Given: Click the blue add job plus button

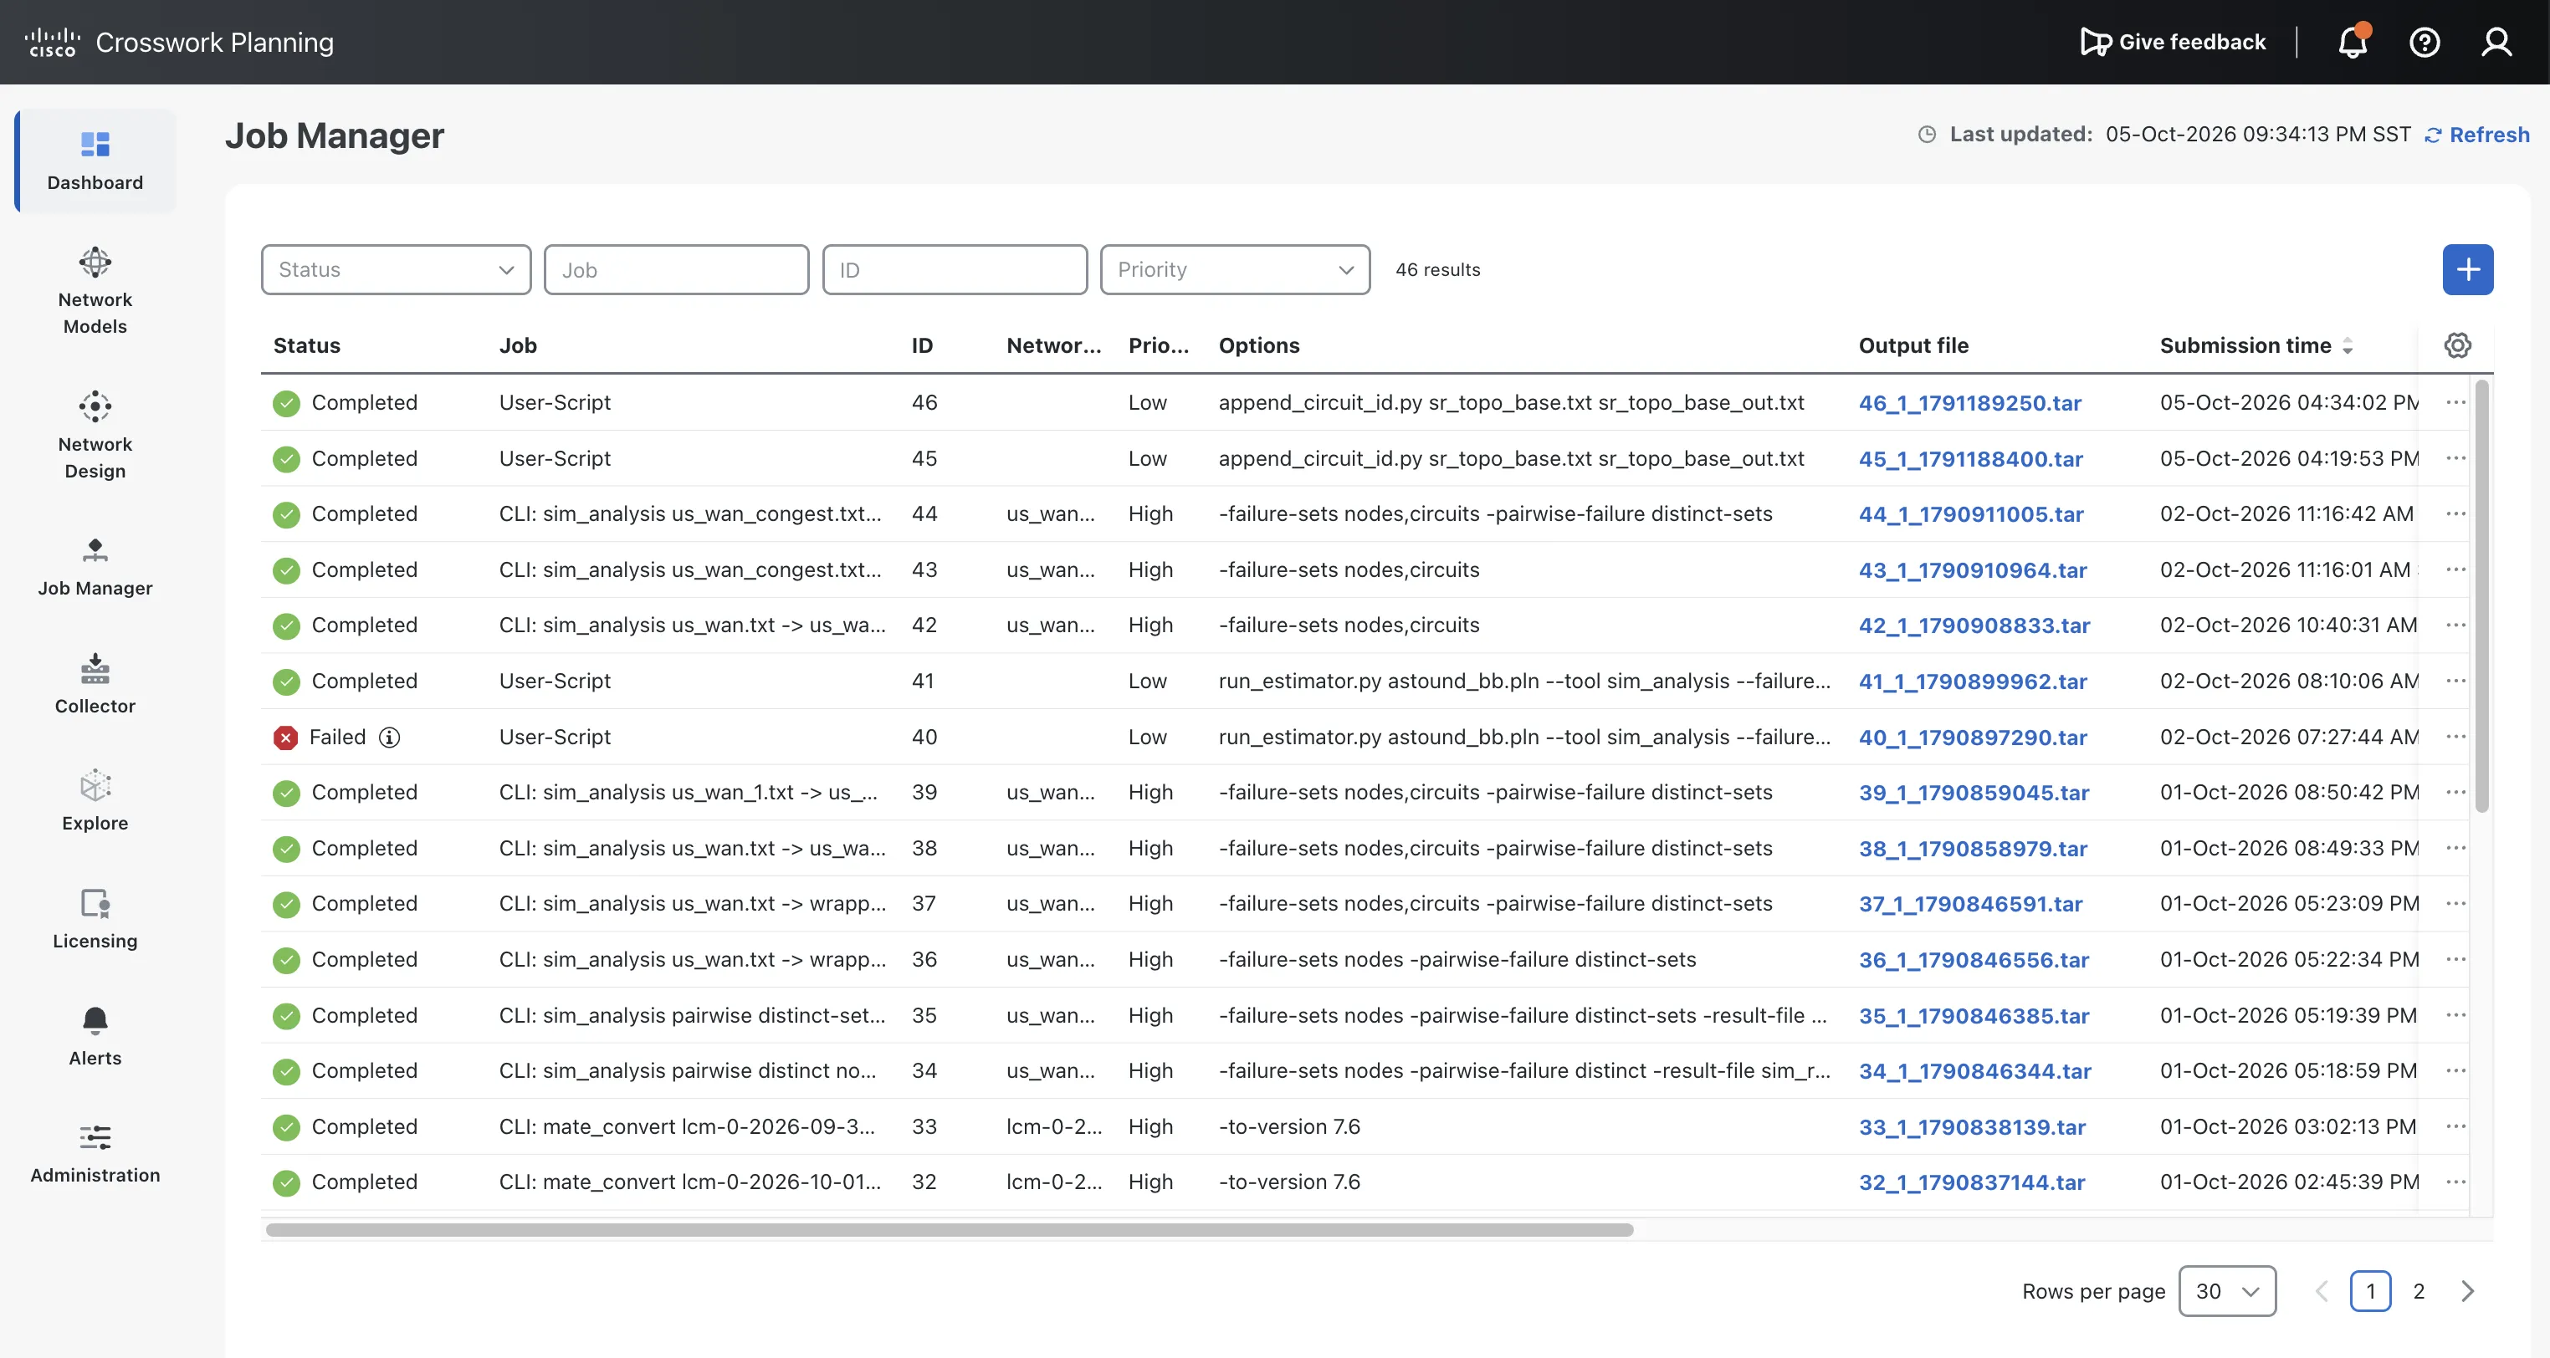Looking at the screenshot, I should click(x=2468, y=269).
